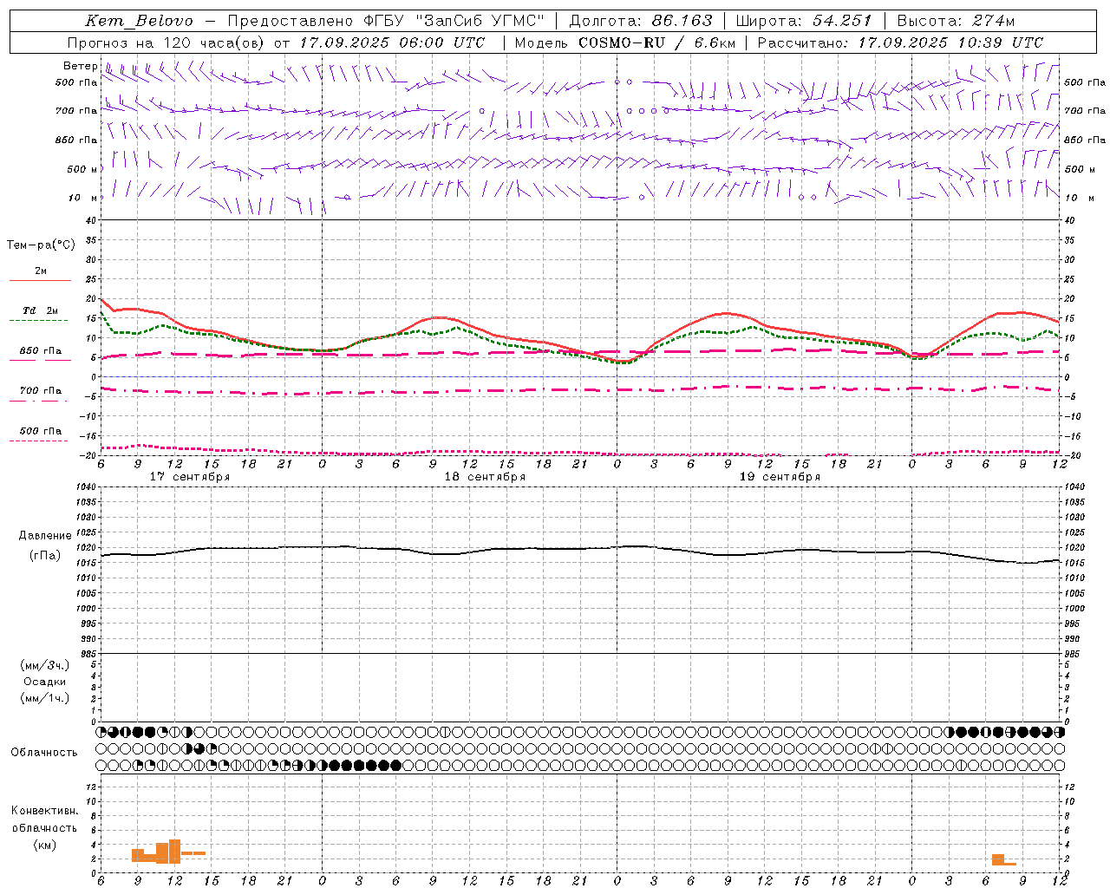Click the '(мм/1ч.)' precipitation unit label
The image size is (1110, 888).
pos(45,698)
